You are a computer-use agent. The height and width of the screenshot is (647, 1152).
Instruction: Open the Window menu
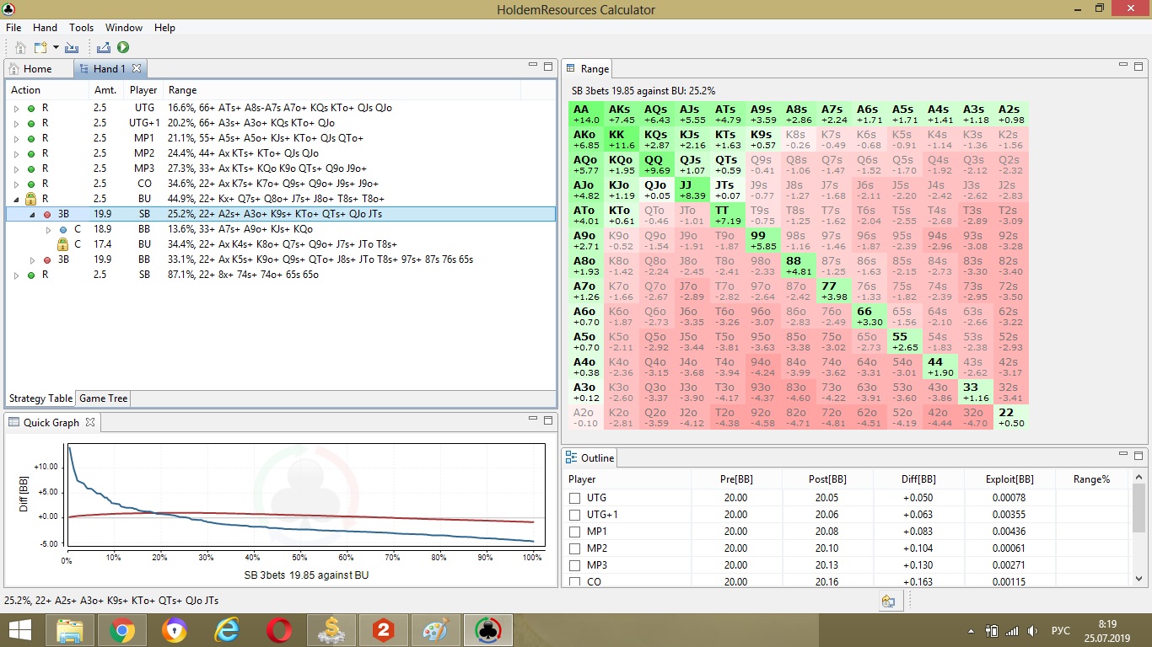click(124, 28)
